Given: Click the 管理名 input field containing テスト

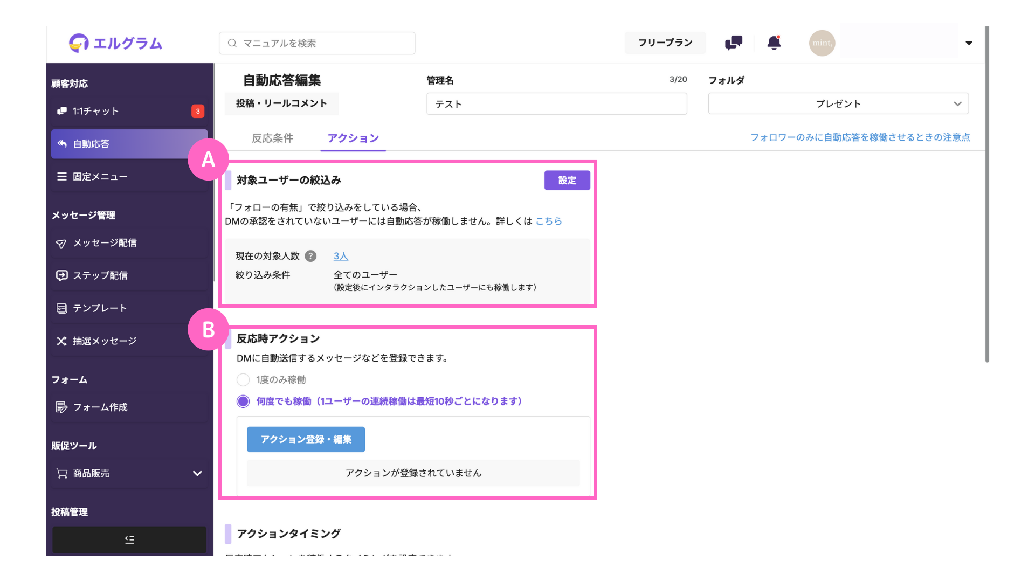Looking at the screenshot, I should (x=557, y=103).
